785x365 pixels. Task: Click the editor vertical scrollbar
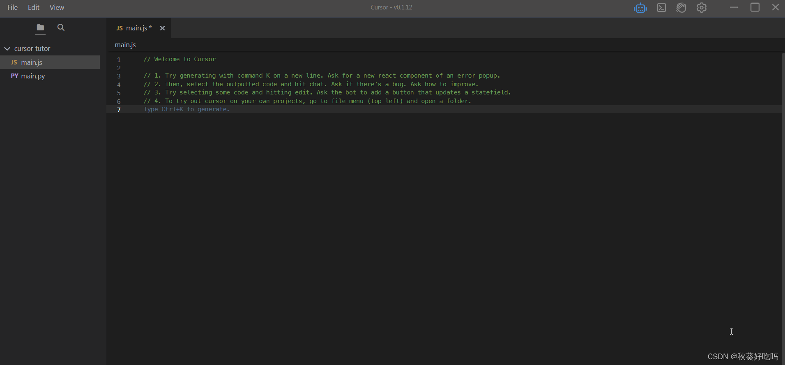pyautogui.click(x=783, y=209)
